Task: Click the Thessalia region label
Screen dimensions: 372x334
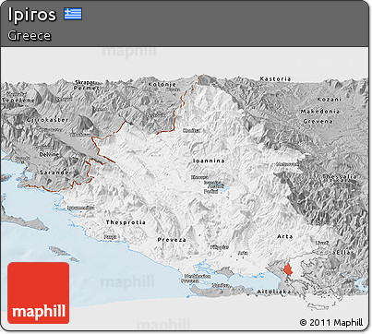Action: pos(340,176)
